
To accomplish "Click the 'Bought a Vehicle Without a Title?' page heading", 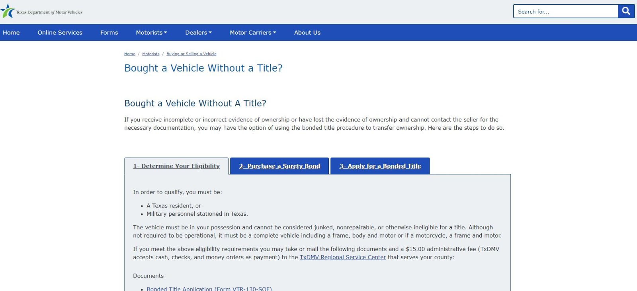I will [203, 68].
